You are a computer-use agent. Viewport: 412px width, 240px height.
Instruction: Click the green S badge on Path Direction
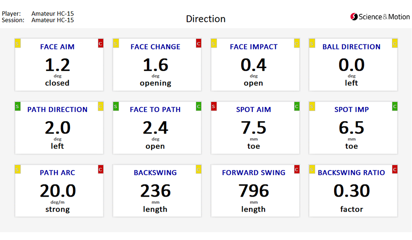(x=17, y=106)
